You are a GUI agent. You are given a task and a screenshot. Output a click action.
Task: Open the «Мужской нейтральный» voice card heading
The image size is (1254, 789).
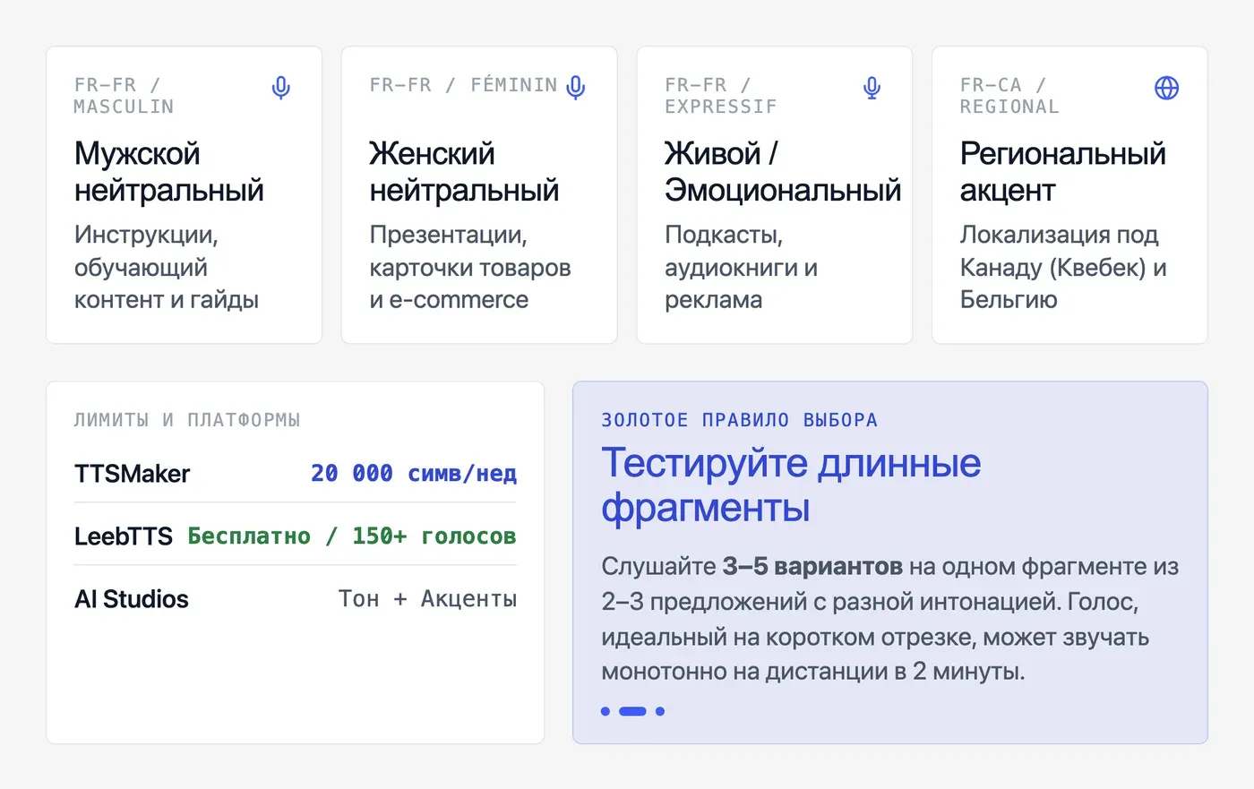click(169, 172)
